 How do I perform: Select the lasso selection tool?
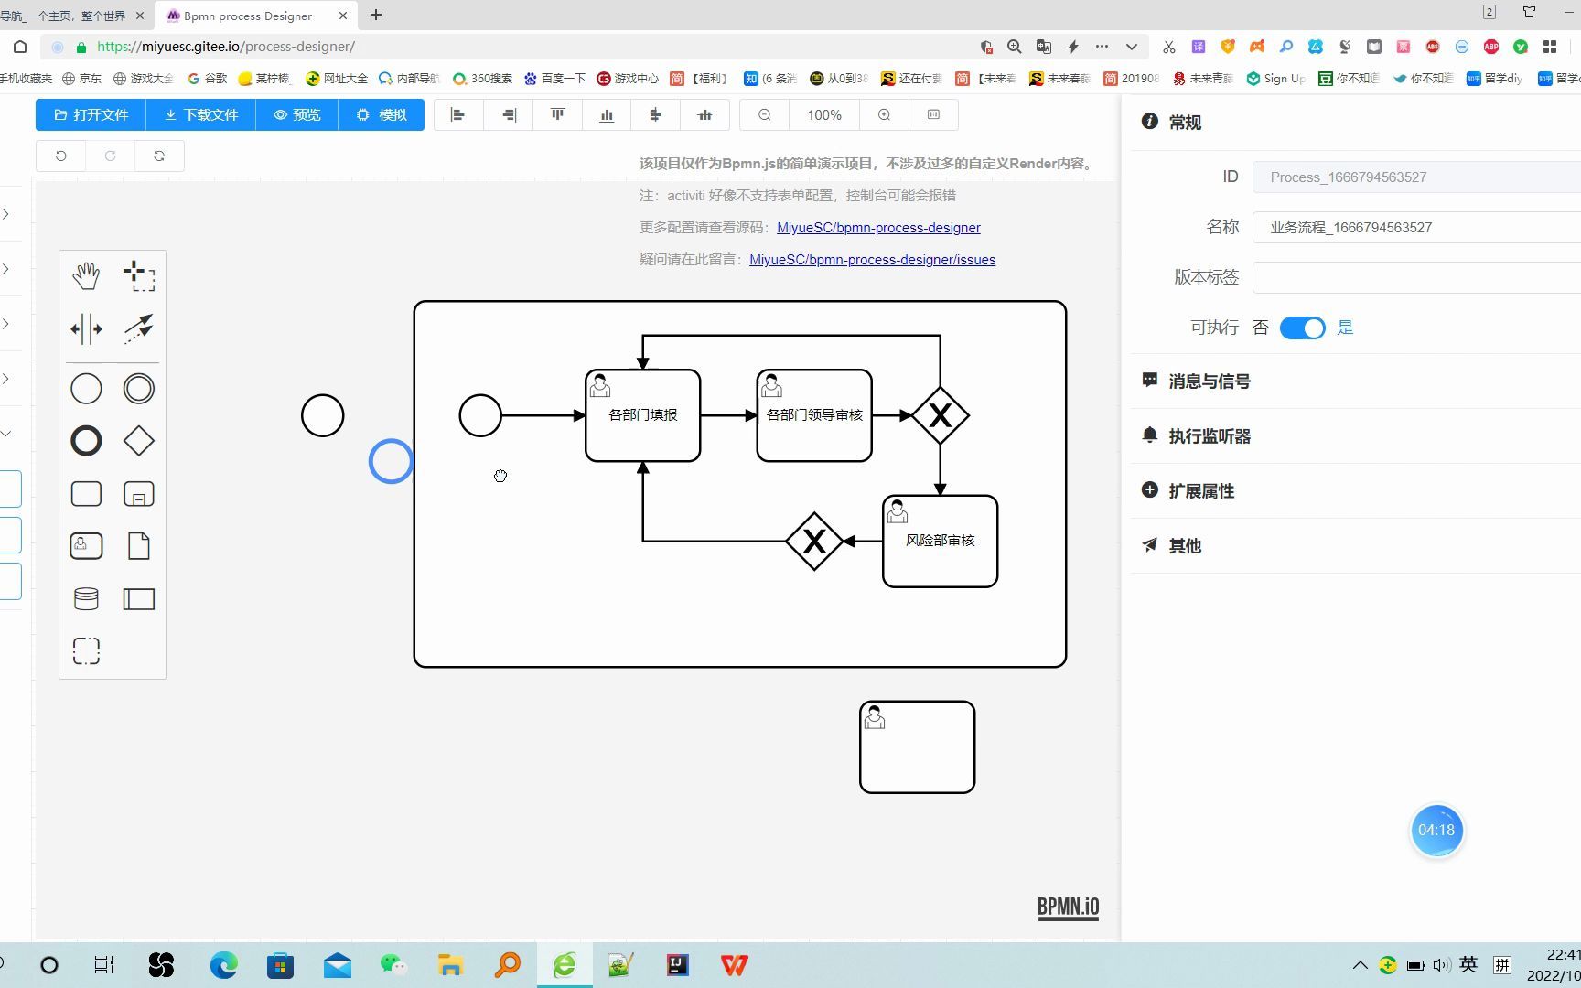139,274
